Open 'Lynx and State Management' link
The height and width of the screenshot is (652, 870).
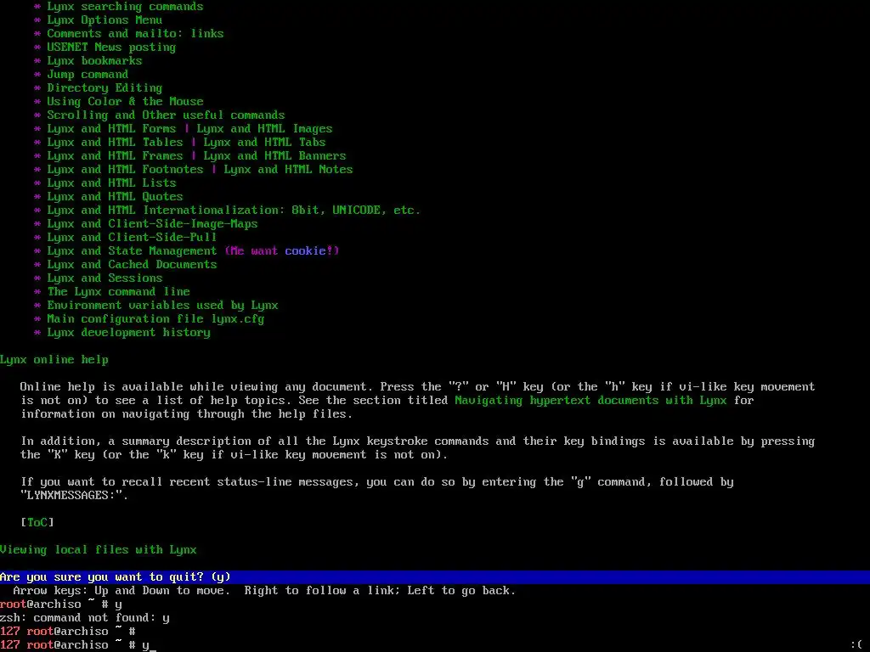[132, 251]
